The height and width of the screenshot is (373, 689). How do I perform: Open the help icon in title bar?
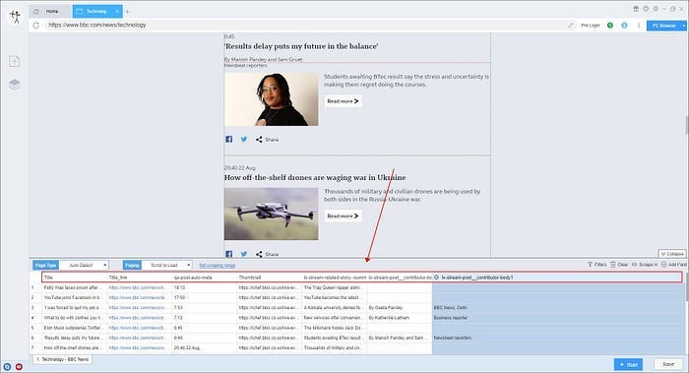click(646, 9)
